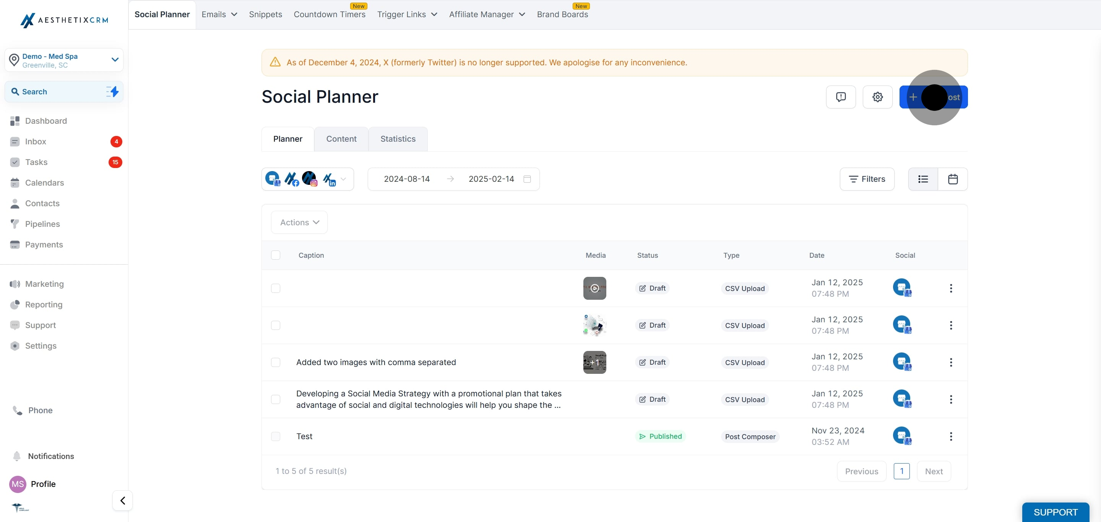This screenshot has height=522, width=1101.
Task: Open the Demo - Med Spa location selector
Action: (x=64, y=60)
